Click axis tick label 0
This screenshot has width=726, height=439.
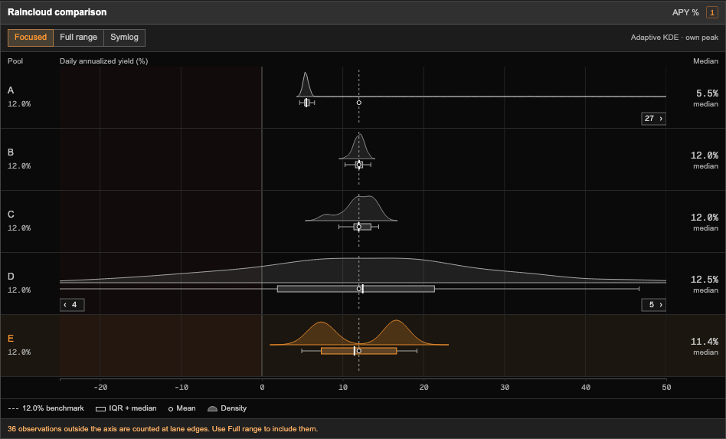[262, 388]
